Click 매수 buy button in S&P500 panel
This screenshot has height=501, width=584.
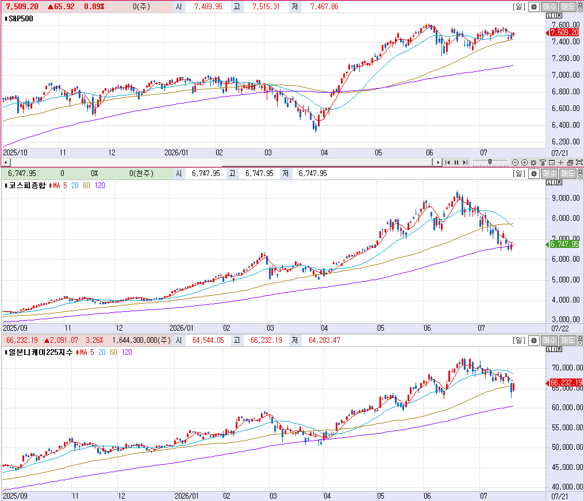click(550, 7)
